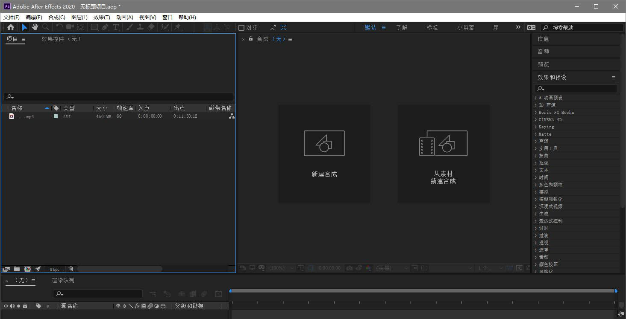The height and width of the screenshot is (319, 626).
Task: Enable the 对齐 snapping checkbox
Action: tap(241, 28)
